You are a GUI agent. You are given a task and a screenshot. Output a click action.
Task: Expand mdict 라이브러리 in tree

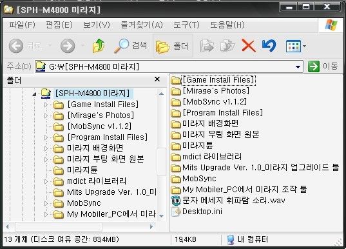(46, 181)
